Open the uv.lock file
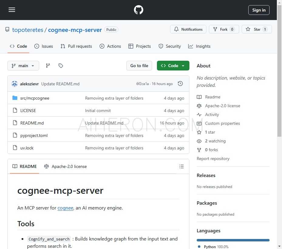The width and height of the screenshot is (282, 249). click(27, 148)
